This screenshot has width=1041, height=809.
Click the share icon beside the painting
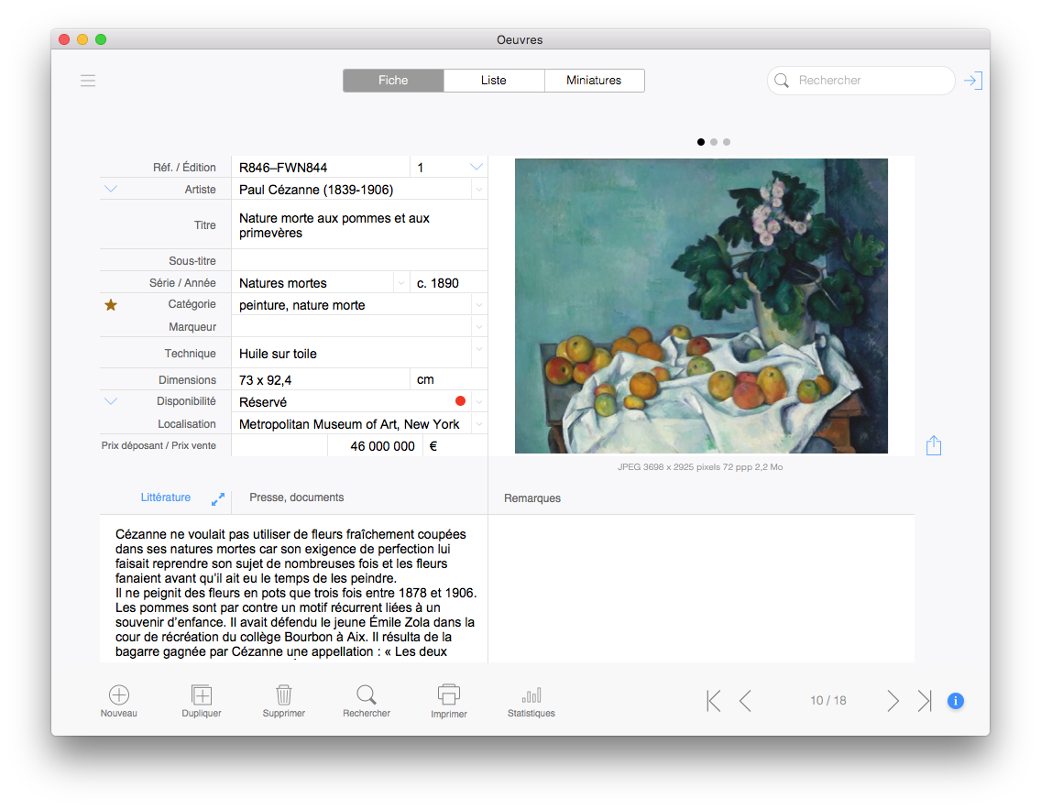(934, 445)
